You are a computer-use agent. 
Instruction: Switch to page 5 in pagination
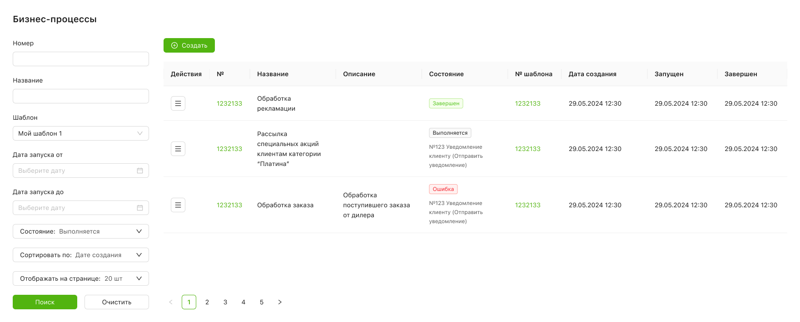click(262, 302)
